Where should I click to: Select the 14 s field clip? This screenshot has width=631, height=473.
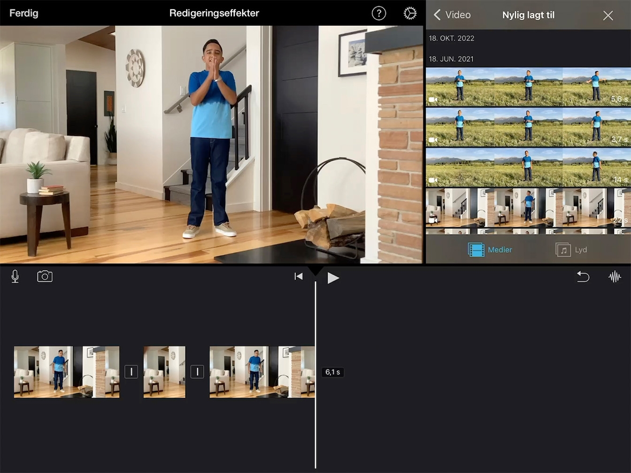(528, 168)
